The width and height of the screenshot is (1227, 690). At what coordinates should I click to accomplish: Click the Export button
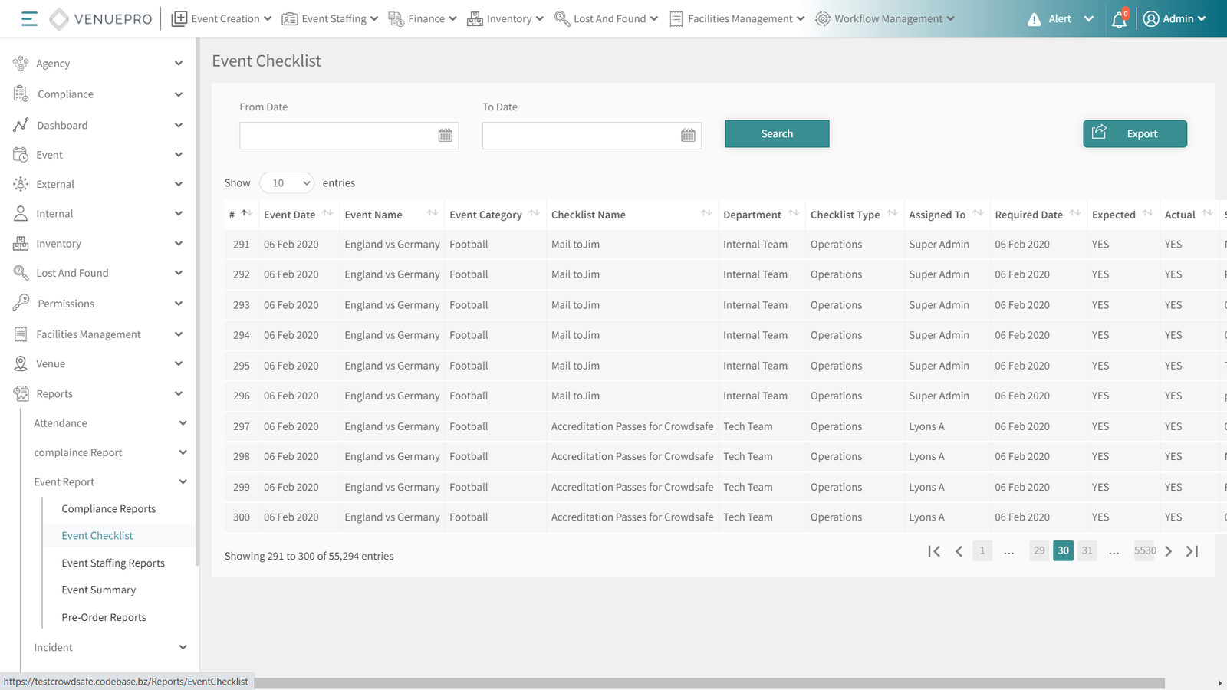[1134, 134]
